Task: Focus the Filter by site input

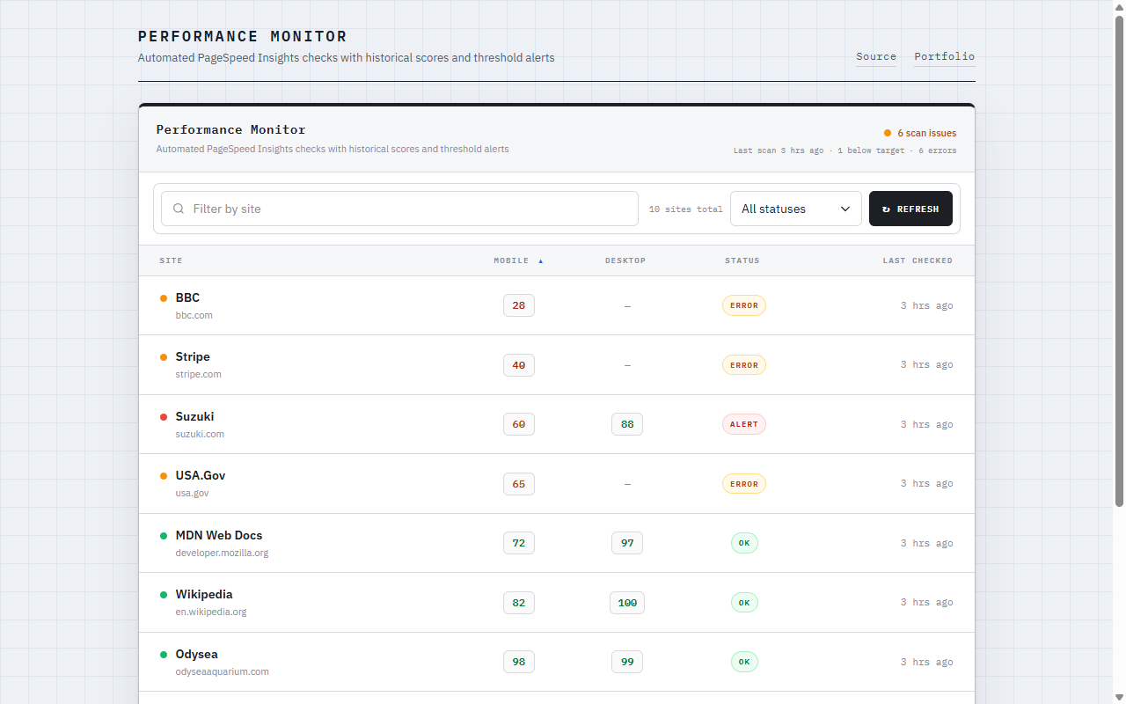Action: [x=399, y=209]
